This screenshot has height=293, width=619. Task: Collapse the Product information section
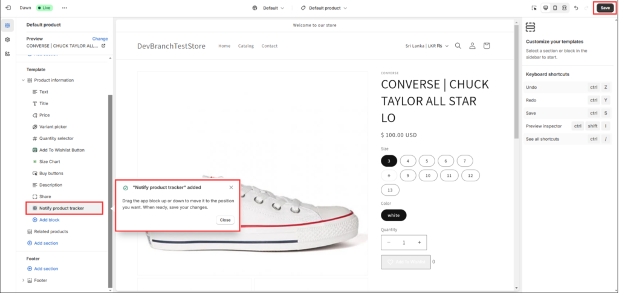pos(24,80)
